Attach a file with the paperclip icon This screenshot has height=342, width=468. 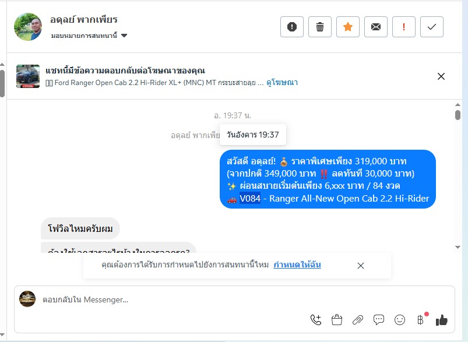tap(358, 320)
